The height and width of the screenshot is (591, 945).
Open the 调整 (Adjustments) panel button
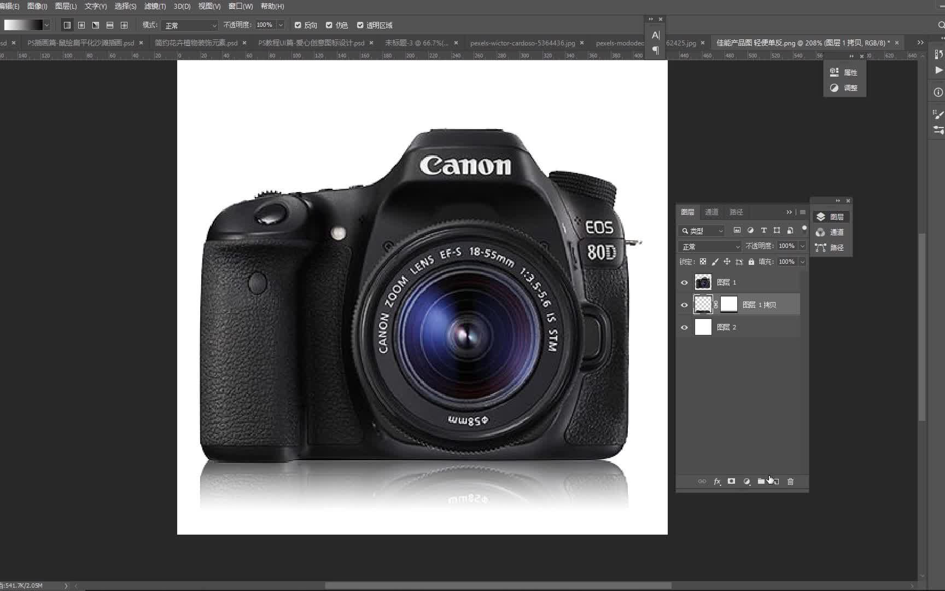(844, 88)
